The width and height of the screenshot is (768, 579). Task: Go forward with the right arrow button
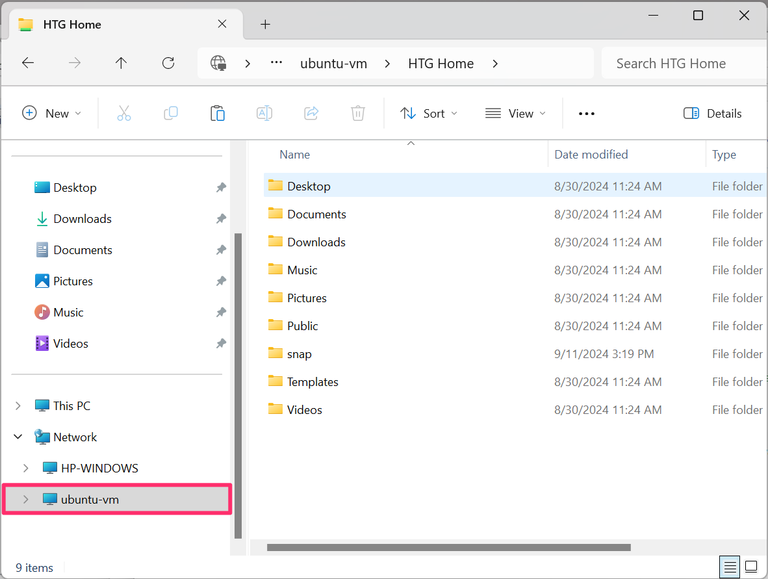pos(75,62)
